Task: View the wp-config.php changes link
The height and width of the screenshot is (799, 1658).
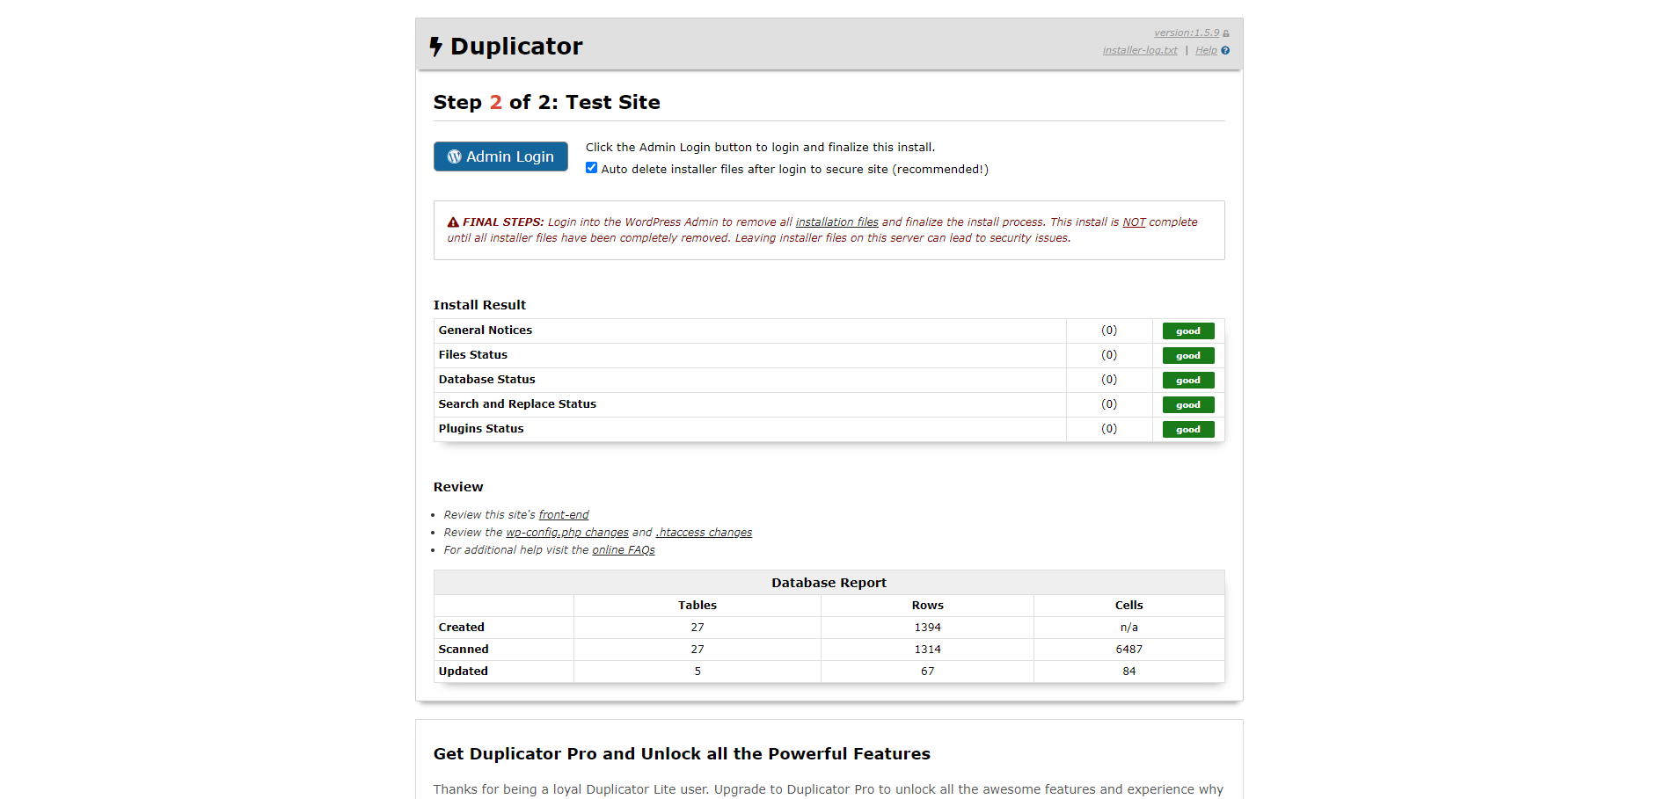Action: click(x=567, y=533)
